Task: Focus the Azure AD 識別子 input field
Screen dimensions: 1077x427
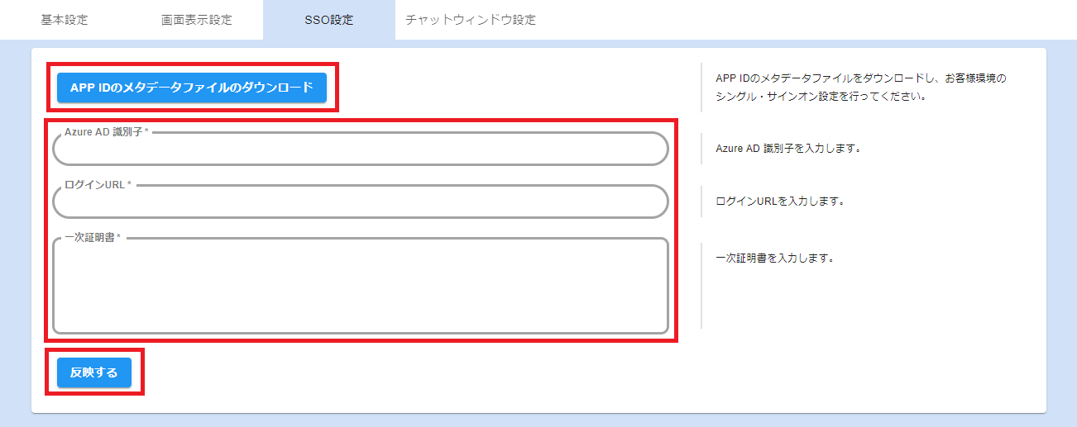Action: pyautogui.click(x=360, y=150)
